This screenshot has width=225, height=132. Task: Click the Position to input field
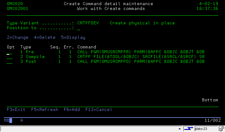coord(79,28)
